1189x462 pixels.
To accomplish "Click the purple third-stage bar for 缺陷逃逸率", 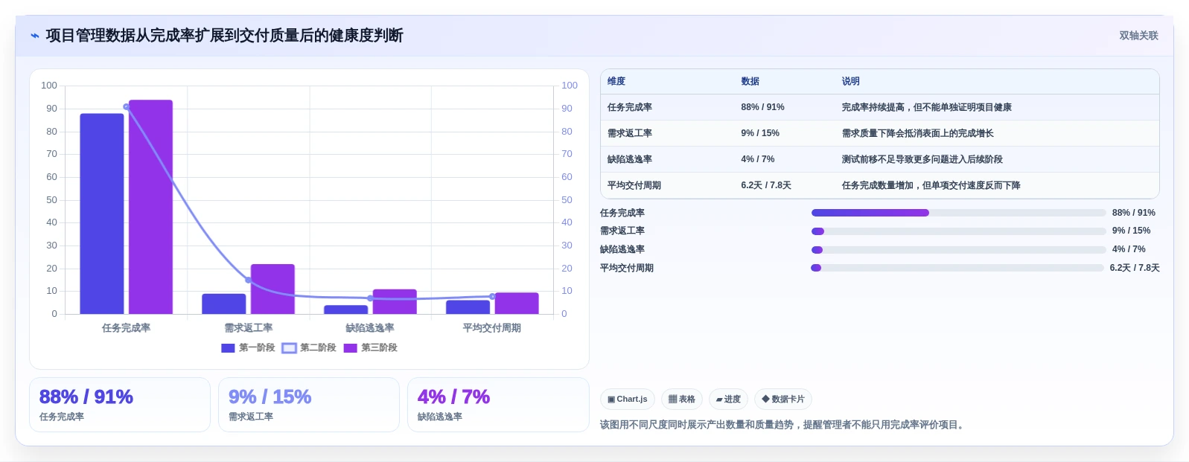I will [395, 301].
